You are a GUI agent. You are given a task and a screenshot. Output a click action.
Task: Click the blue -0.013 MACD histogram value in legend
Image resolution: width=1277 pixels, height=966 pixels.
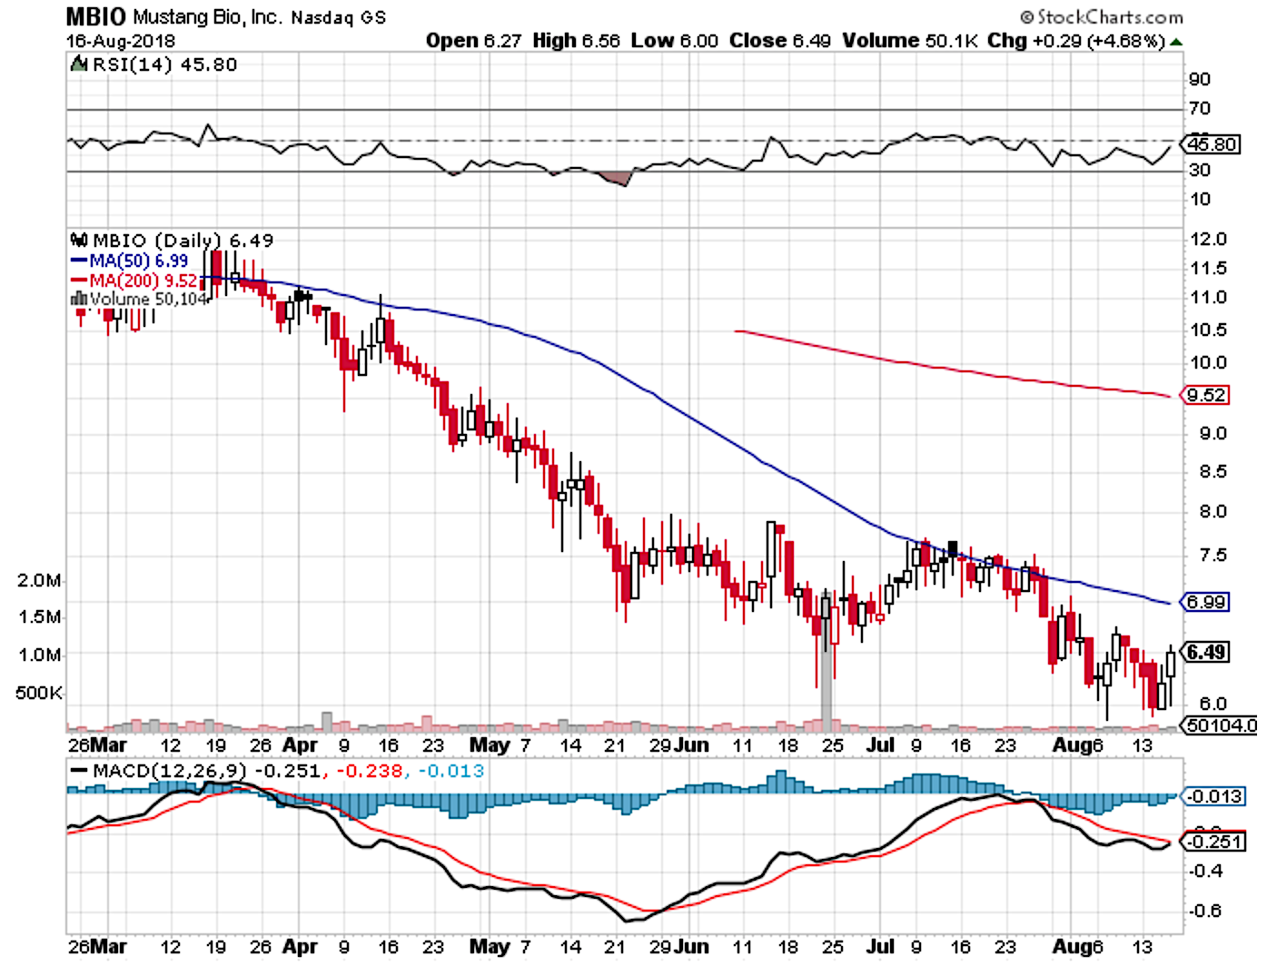point(451,771)
